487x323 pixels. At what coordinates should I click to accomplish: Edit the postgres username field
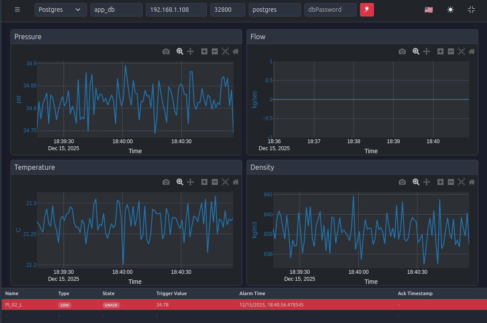274,10
